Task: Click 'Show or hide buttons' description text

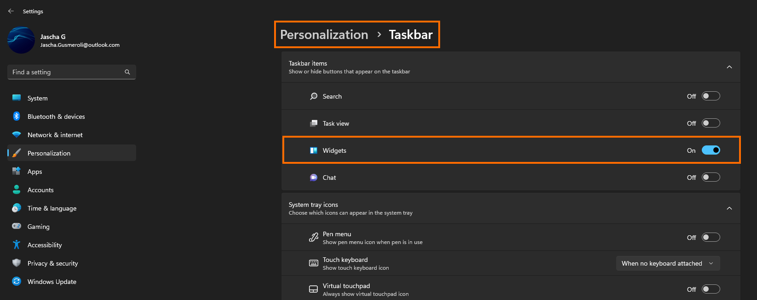Action: click(350, 72)
